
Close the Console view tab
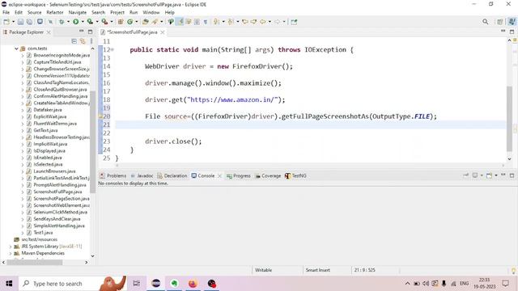219,176
